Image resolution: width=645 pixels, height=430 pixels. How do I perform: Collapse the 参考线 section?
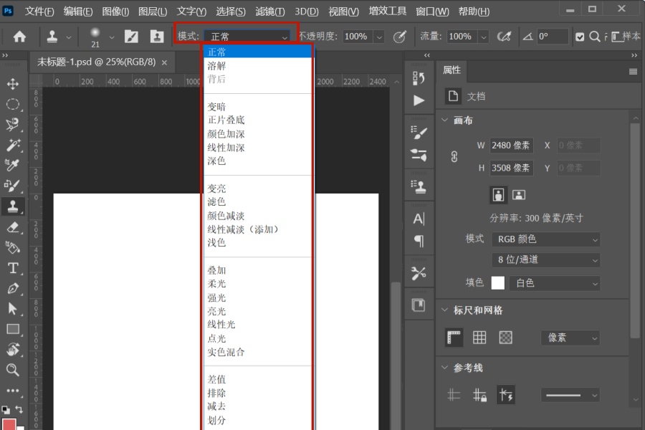pos(444,368)
